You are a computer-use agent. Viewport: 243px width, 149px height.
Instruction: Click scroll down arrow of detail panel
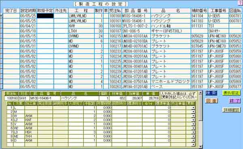coord(200,146)
